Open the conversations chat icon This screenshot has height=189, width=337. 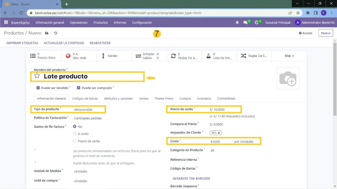click(x=246, y=23)
